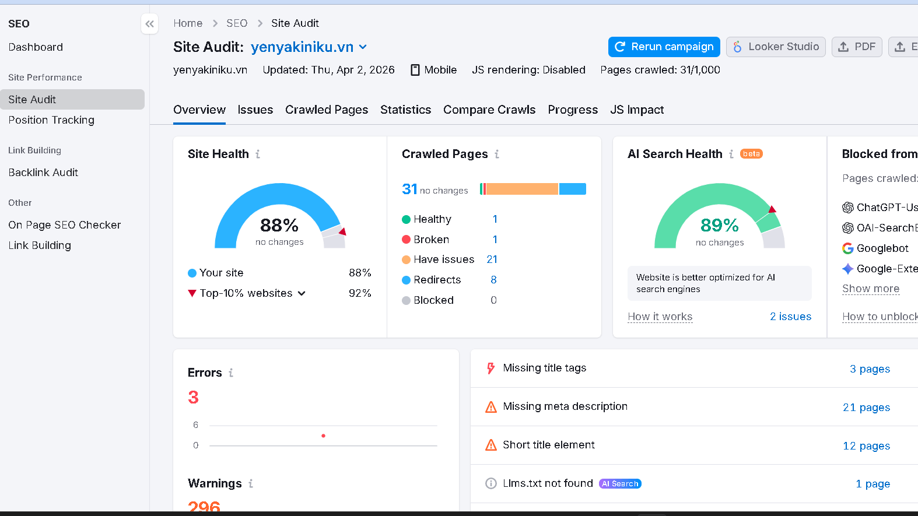Click the Mobile device icon

coord(415,70)
